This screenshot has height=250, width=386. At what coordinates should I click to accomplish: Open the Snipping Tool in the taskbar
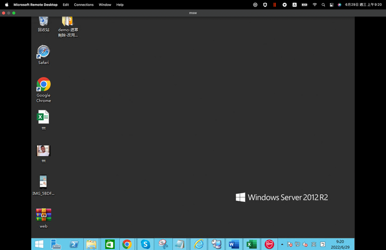tap(163, 244)
